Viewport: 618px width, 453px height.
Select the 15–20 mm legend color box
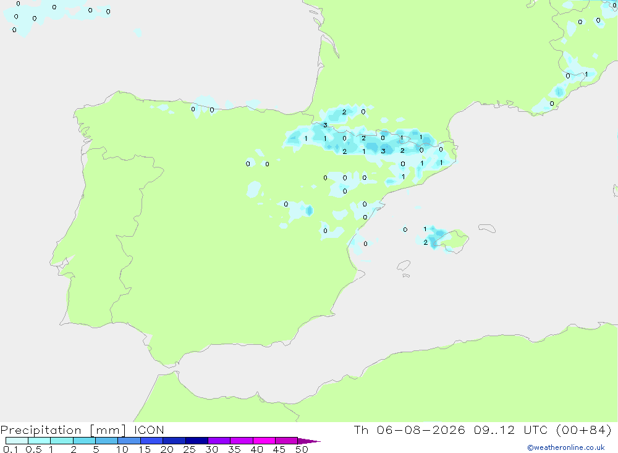(x=152, y=441)
